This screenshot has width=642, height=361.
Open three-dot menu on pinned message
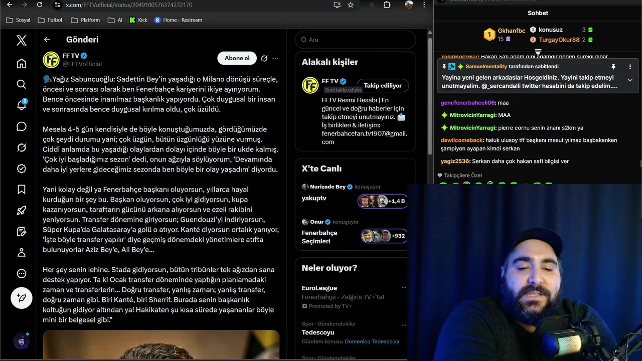coord(630,67)
